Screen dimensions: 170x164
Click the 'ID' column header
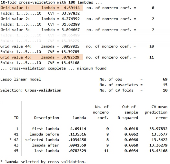pyautogui.click(x=16, y=118)
